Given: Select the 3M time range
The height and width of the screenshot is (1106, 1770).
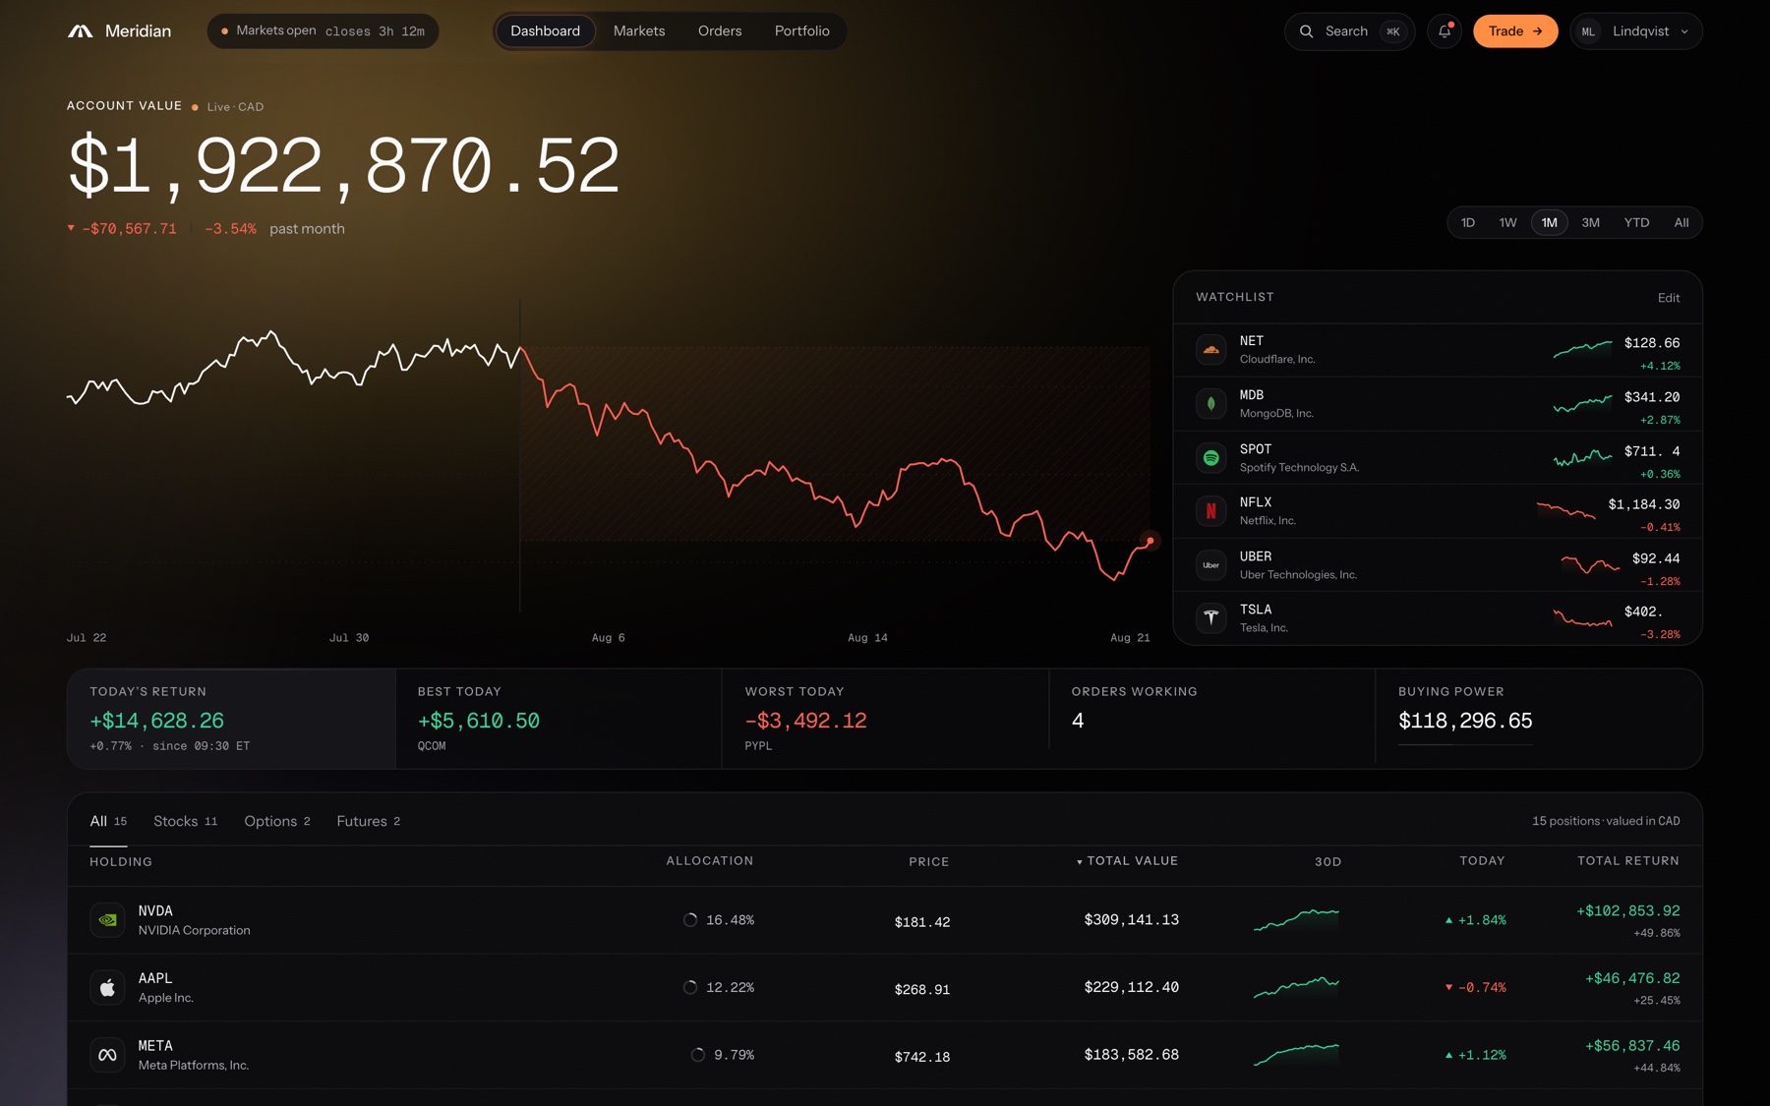Looking at the screenshot, I should pos(1590,223).
